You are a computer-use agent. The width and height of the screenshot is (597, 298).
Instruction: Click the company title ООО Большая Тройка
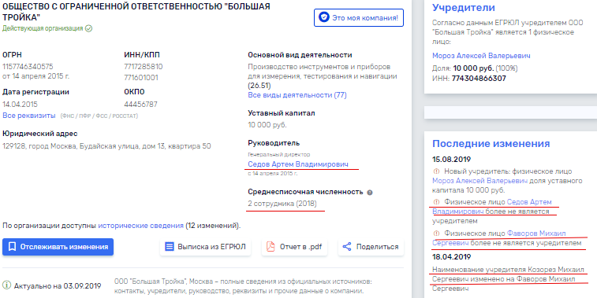click(x=136, y=12)
